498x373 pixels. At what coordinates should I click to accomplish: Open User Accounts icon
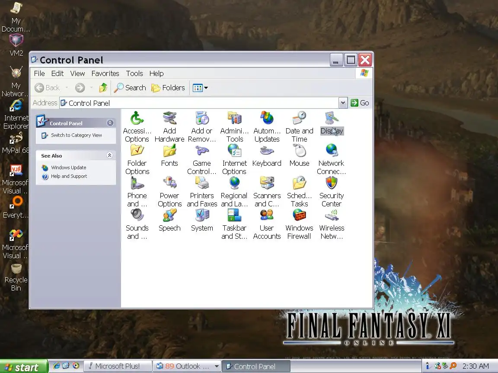click(267, 224)
